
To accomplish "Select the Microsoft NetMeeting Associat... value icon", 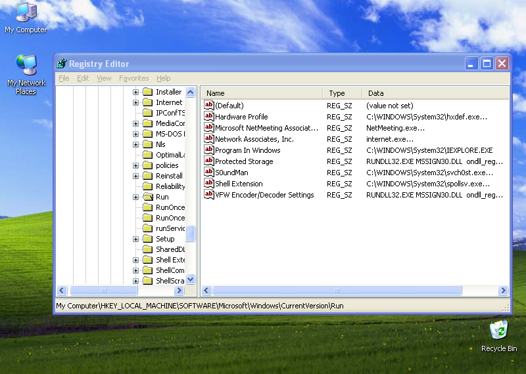I will click(x=208, y=127).
